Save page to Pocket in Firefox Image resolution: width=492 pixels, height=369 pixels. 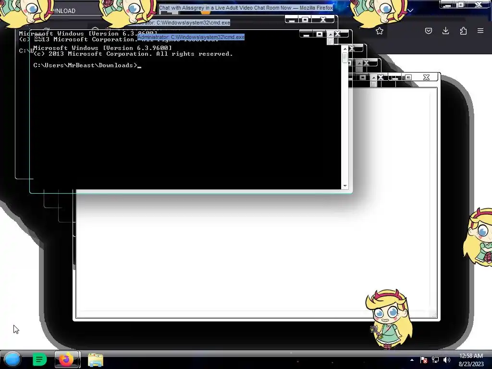coord(428,31)
